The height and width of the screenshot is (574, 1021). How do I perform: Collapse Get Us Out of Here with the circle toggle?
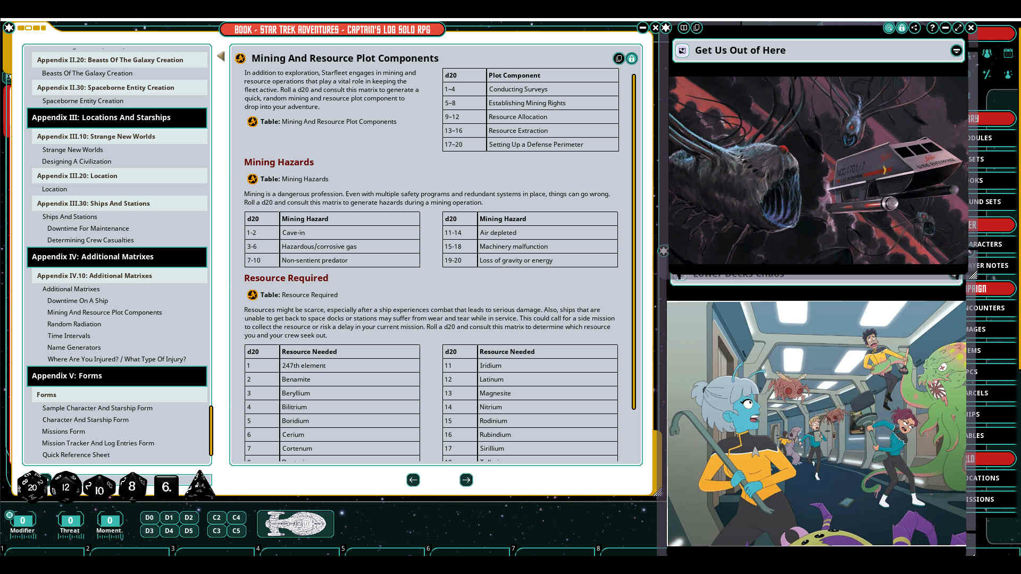[x=956, y=50]
